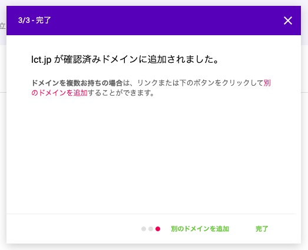Click the pink 別 character ending first line

(267, 83)
